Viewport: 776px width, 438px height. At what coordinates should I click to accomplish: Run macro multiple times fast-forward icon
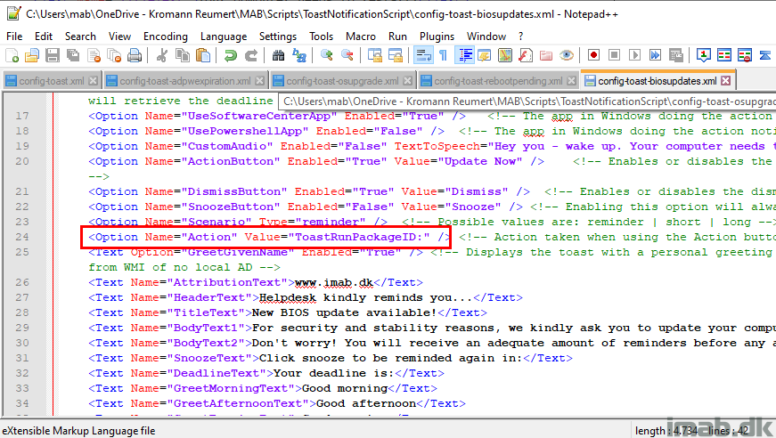(655, 55)
